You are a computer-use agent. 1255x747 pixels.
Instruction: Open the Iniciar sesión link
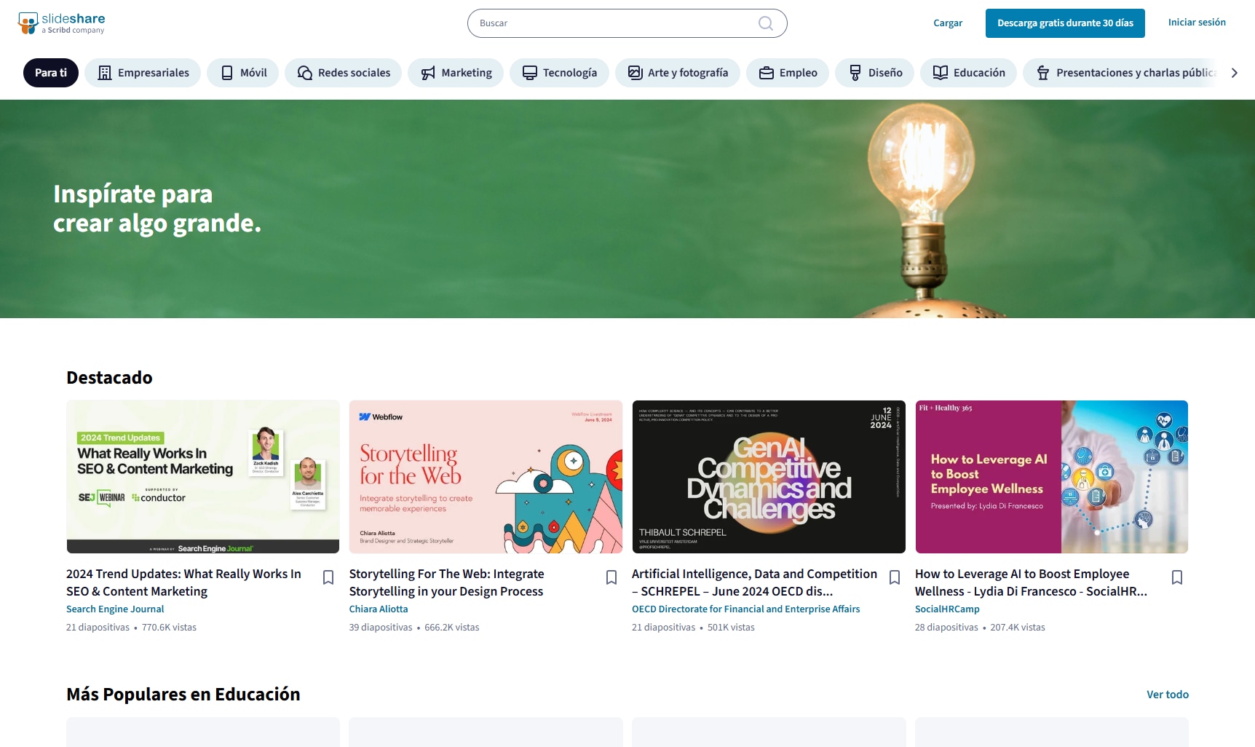[1197, 23]
